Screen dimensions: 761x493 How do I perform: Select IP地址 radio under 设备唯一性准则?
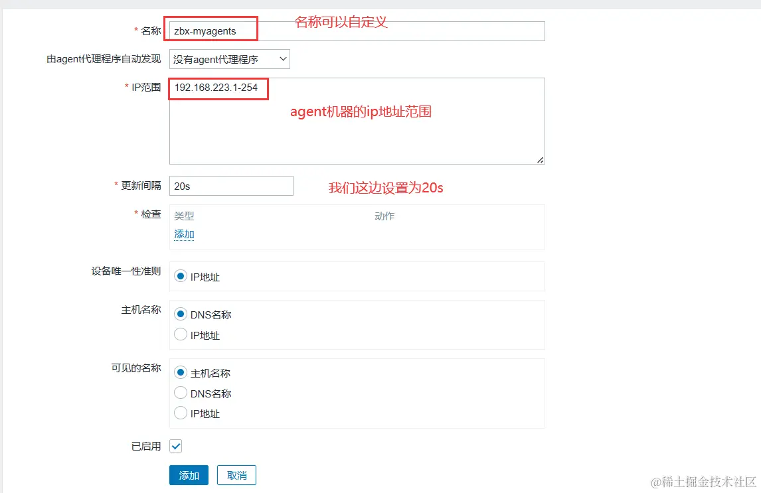tap(181, 276)
